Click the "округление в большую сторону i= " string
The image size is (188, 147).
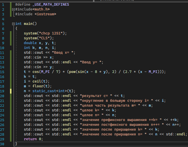[x=116, y=101]
